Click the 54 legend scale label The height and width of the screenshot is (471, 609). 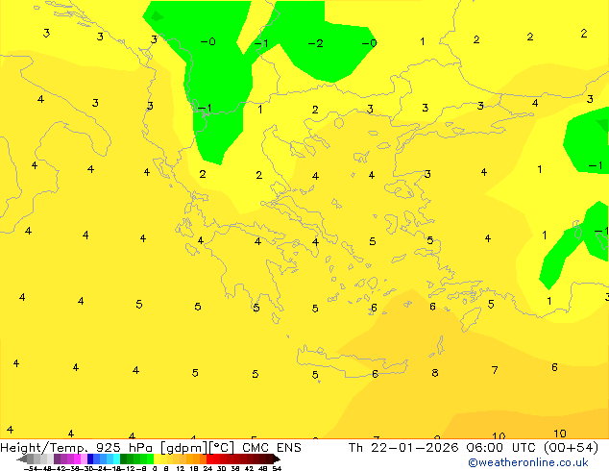pyautogui.click(x=277, y=469)
